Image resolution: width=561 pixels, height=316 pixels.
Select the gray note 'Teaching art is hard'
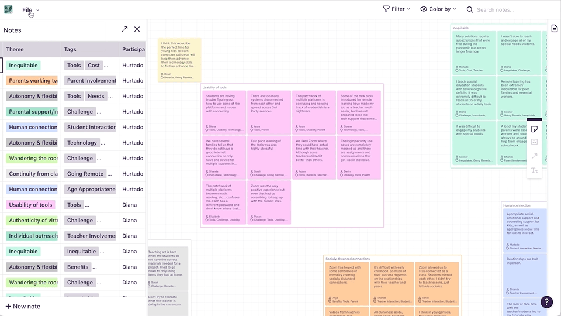(x=168, y=269)
